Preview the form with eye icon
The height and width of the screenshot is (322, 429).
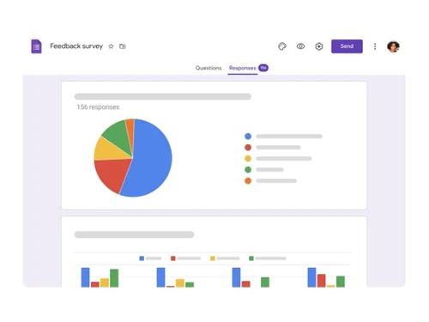(x=300, y=46)
